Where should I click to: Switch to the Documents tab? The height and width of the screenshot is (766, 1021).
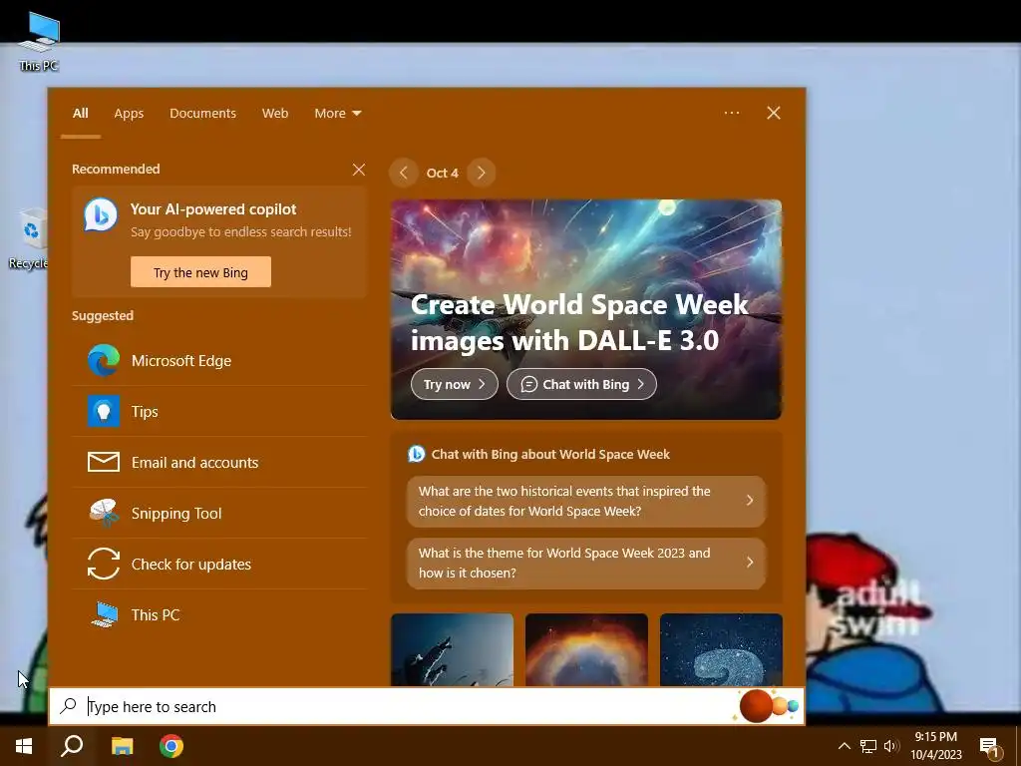click(x=202, y=114)
